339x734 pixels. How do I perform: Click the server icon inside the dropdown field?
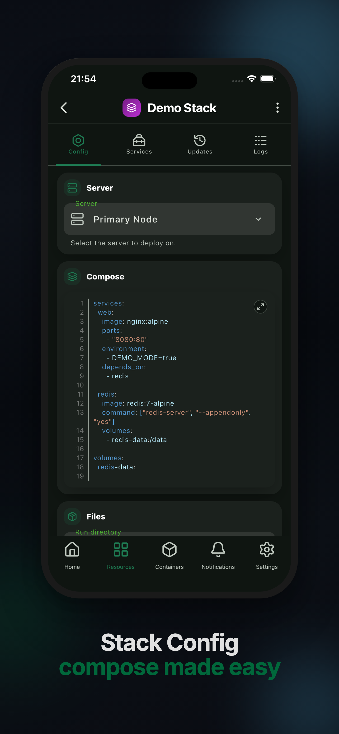tap(77, 219)
